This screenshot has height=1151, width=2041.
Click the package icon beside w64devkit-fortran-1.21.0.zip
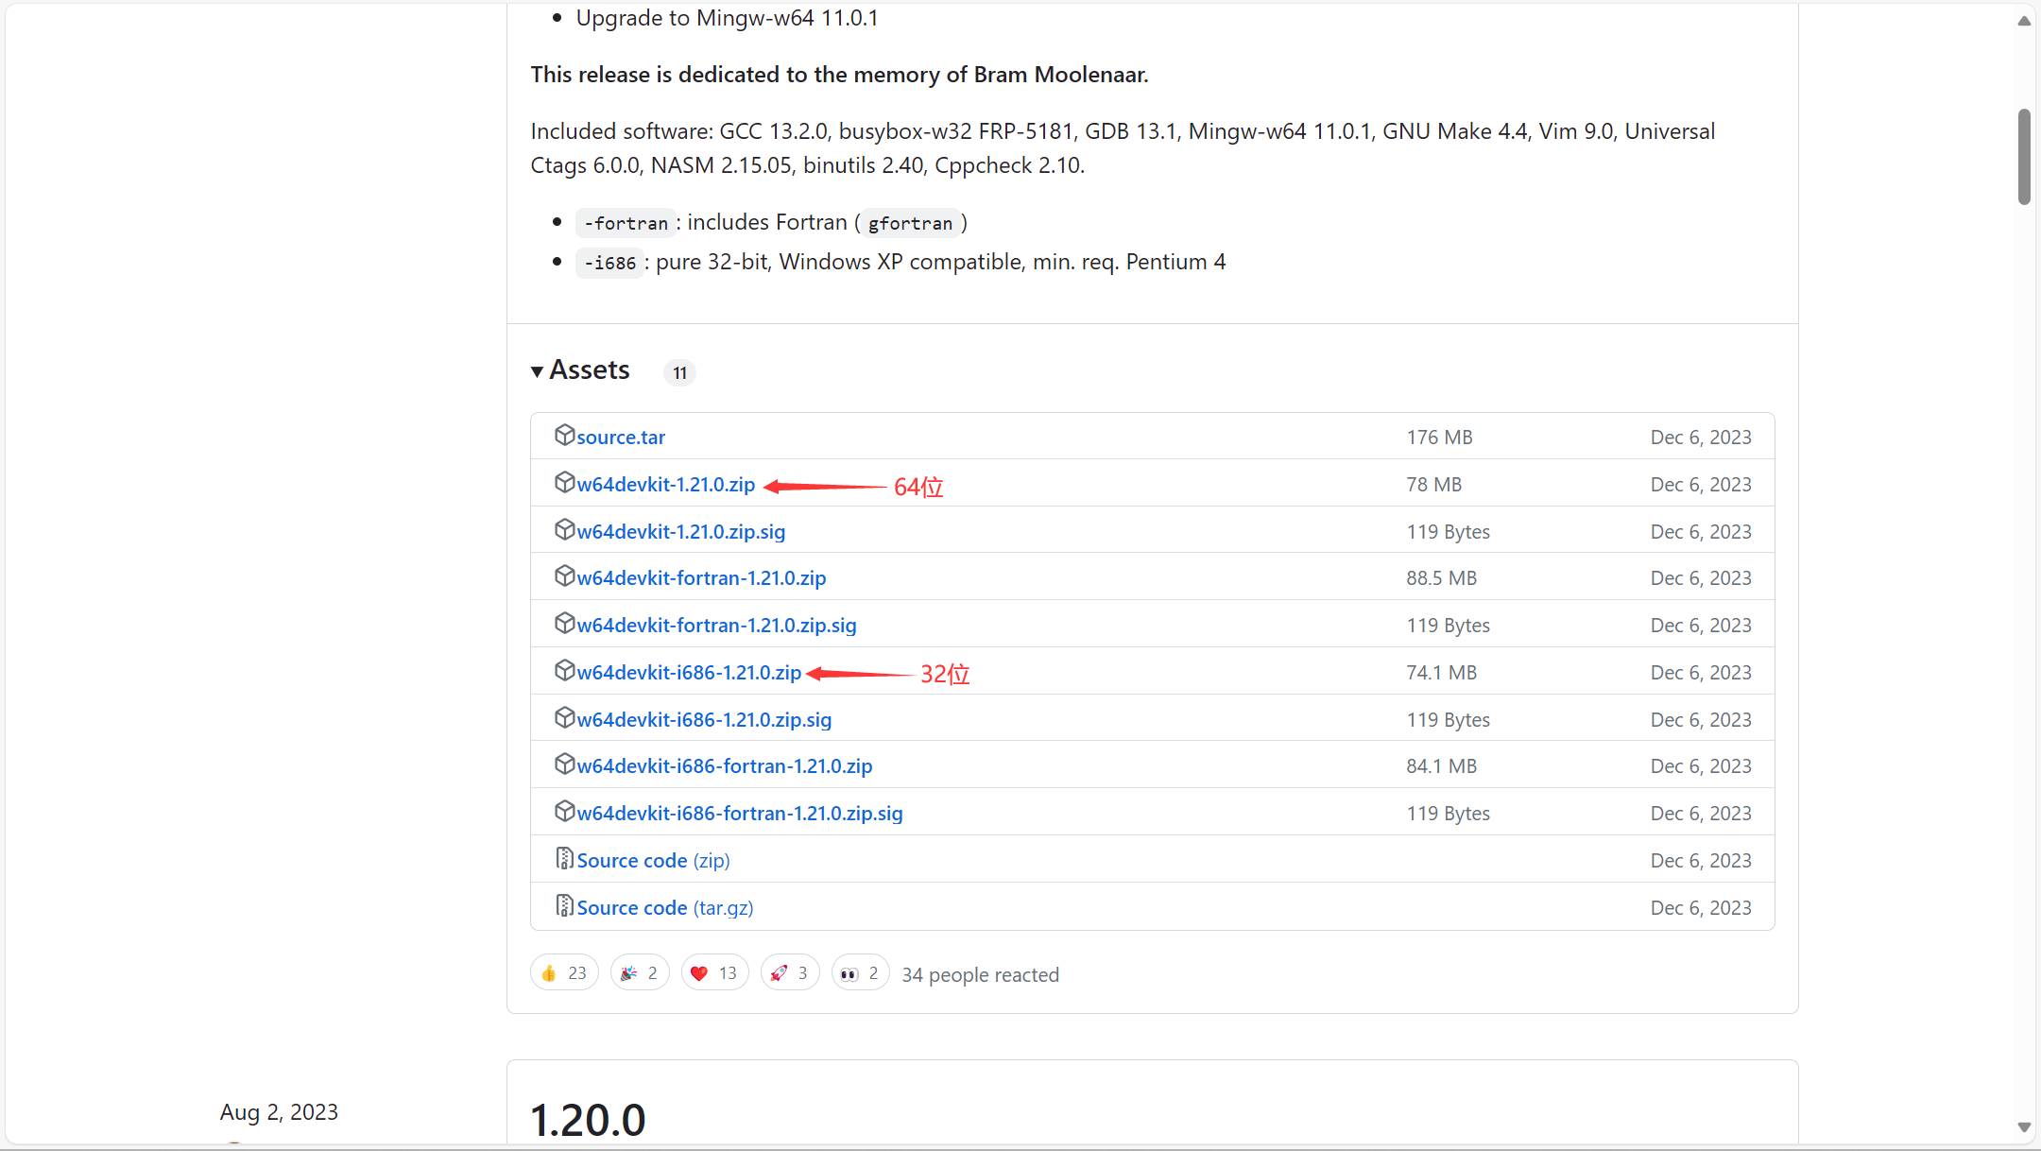(564, 575)
